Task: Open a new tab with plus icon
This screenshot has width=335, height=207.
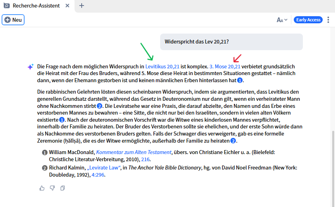Action: (x=82, y=6)
